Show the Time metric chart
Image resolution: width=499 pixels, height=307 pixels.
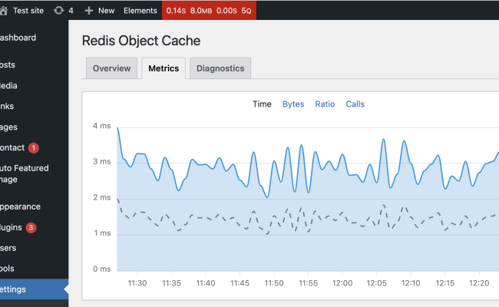tap(262, 104)
